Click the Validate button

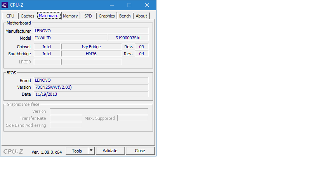(110, 151)
